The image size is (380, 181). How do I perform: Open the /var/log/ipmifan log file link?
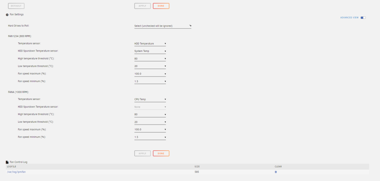click(16, 172)
